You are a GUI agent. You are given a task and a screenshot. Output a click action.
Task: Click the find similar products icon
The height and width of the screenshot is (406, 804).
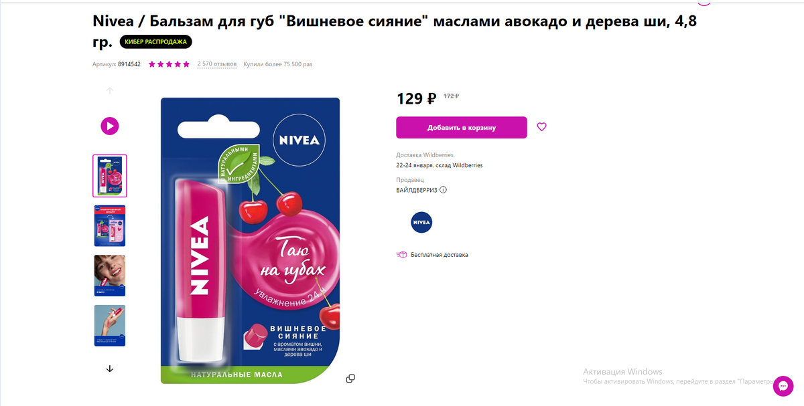350,379
